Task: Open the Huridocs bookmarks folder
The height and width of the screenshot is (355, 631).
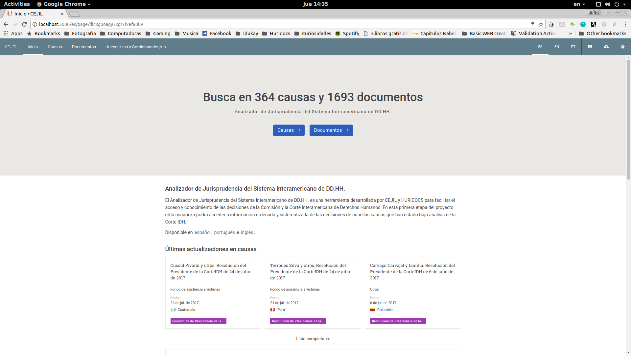Action: [x=276, y=34]
